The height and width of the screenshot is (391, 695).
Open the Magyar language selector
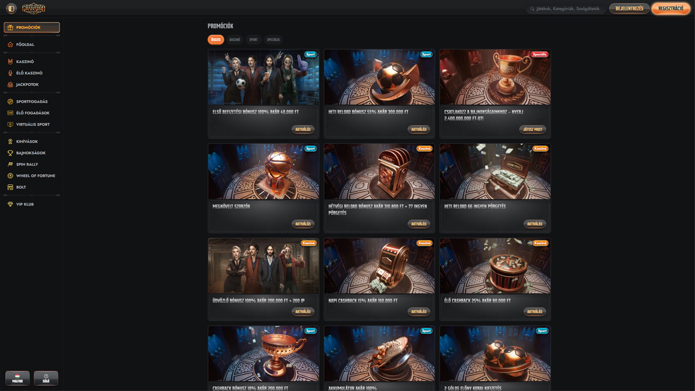[x=17, y=378]
